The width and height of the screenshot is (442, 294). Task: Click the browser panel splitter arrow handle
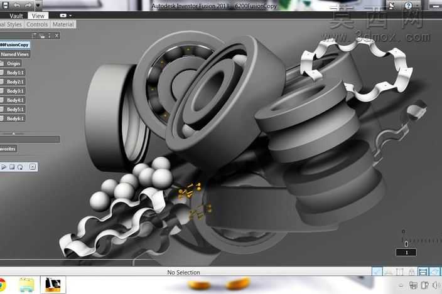pos(14,134)
